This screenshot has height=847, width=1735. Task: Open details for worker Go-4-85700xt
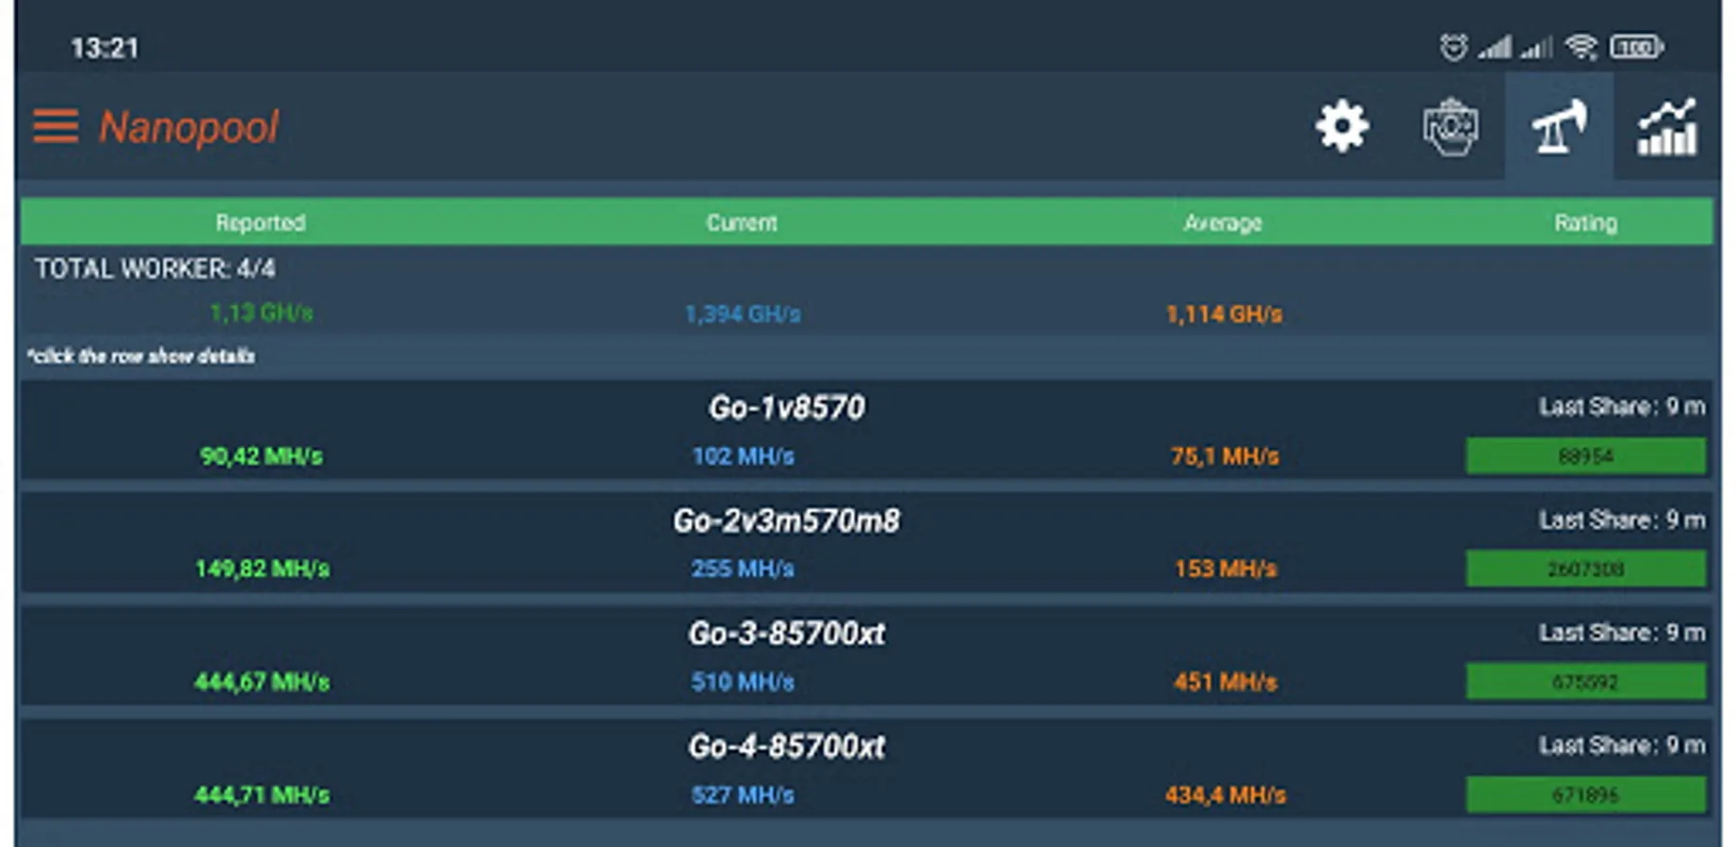pyautogui.click(x=866, y=769)
